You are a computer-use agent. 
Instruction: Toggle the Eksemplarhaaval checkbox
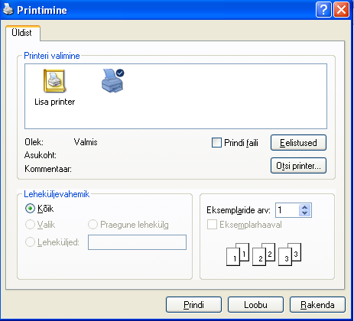click(212, 225)
